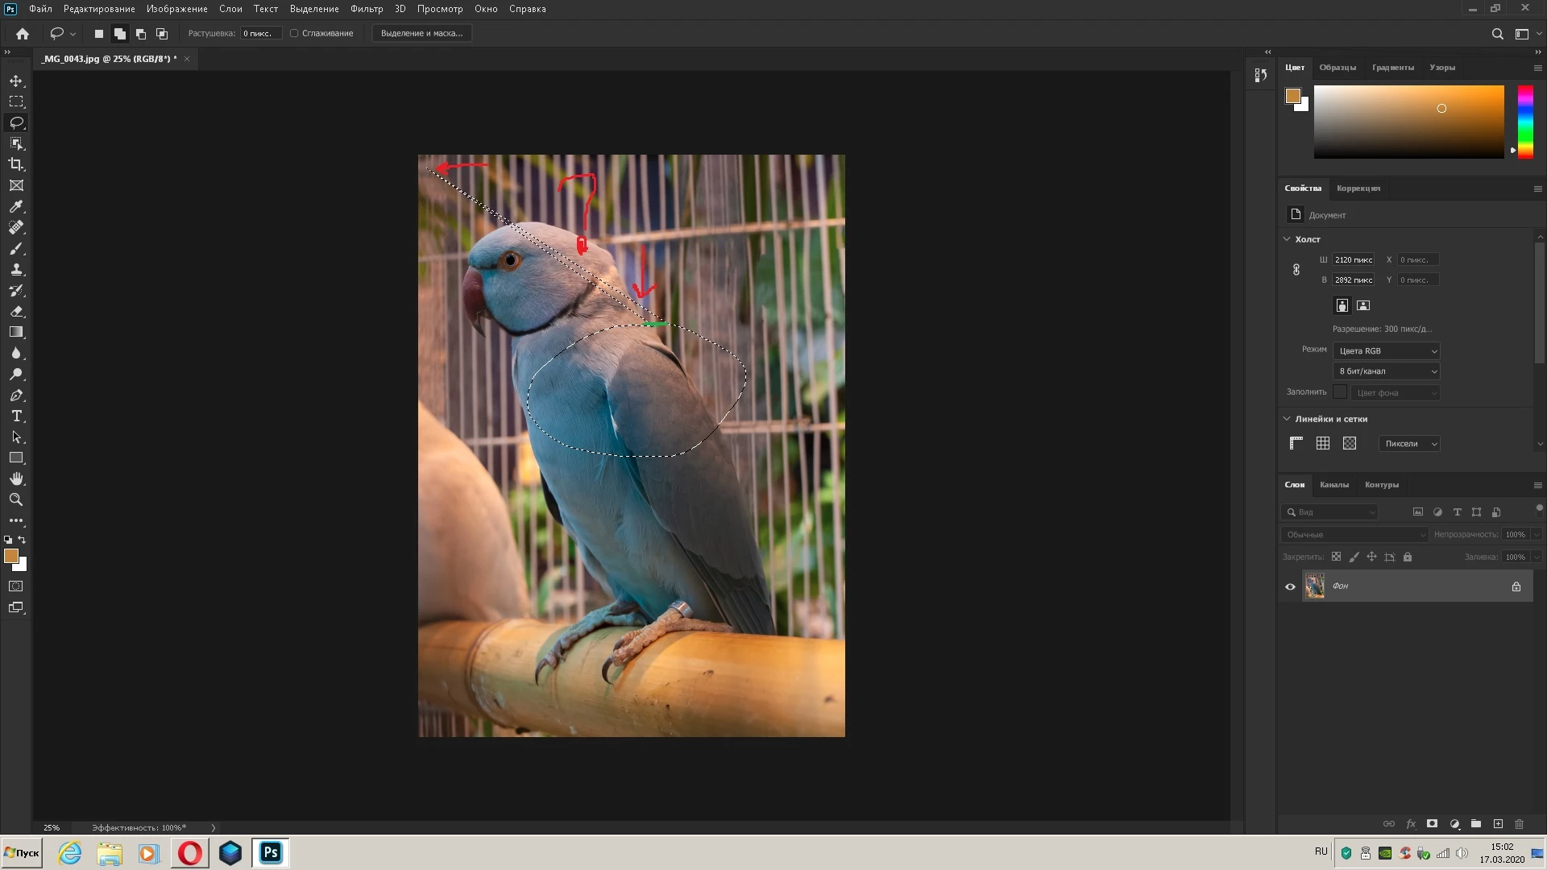
Task: Click the add layer mask icon
Action: [1432, 824]
